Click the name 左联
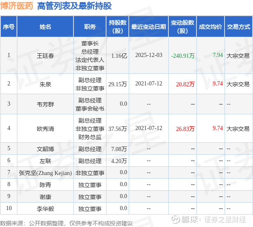253x227 pixels. pyautogui.click(x=45, y=161)
